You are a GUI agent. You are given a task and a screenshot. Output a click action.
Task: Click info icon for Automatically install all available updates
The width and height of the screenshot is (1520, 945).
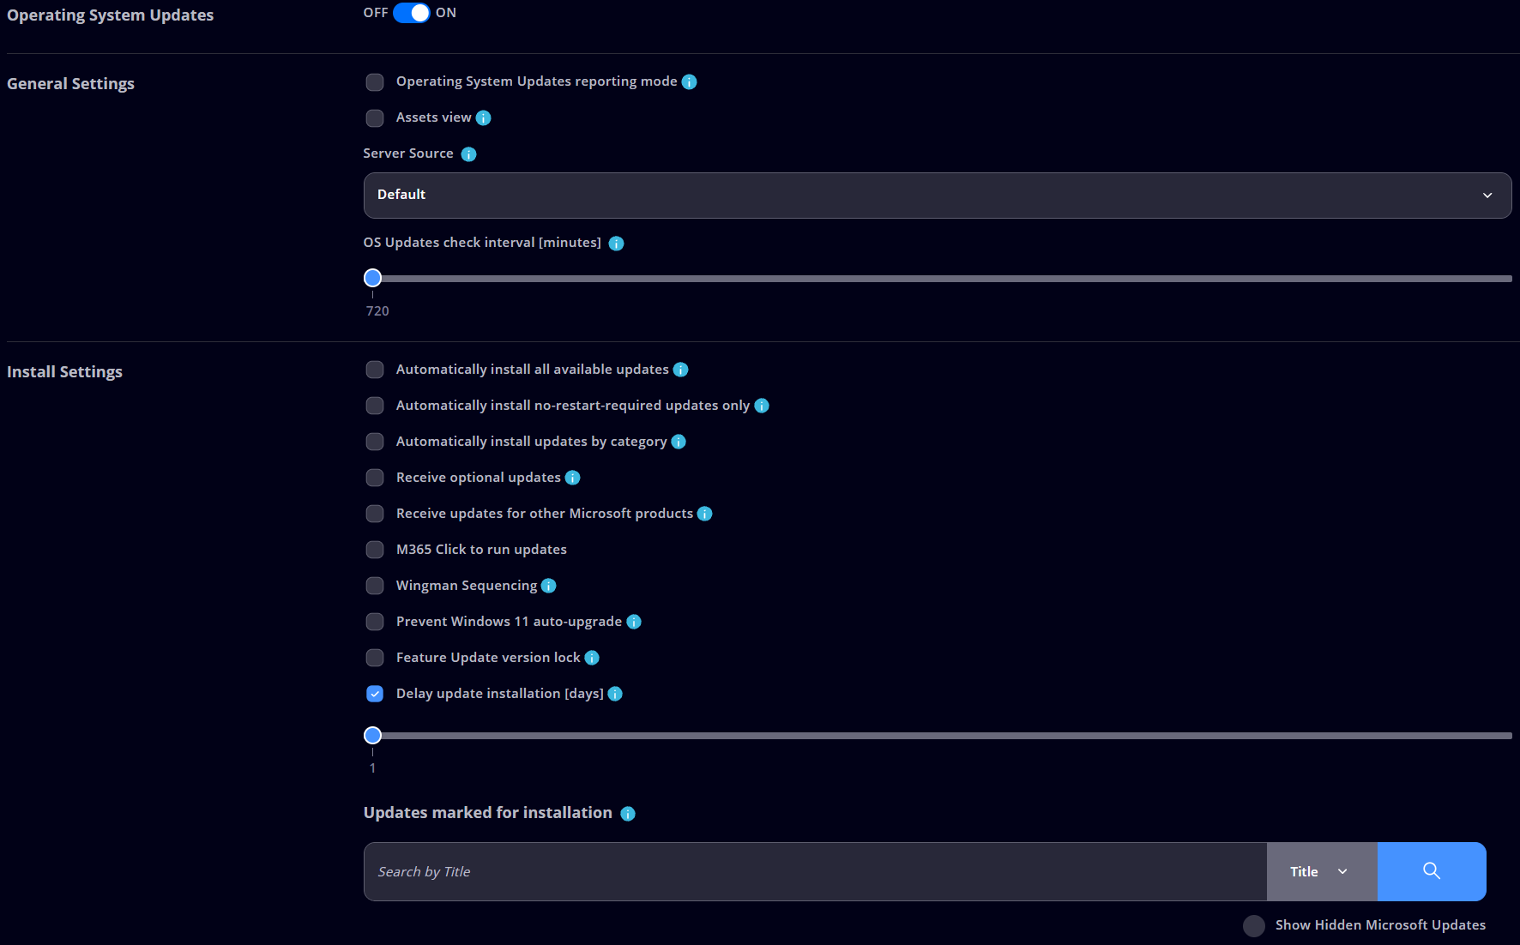pos(680,370)
